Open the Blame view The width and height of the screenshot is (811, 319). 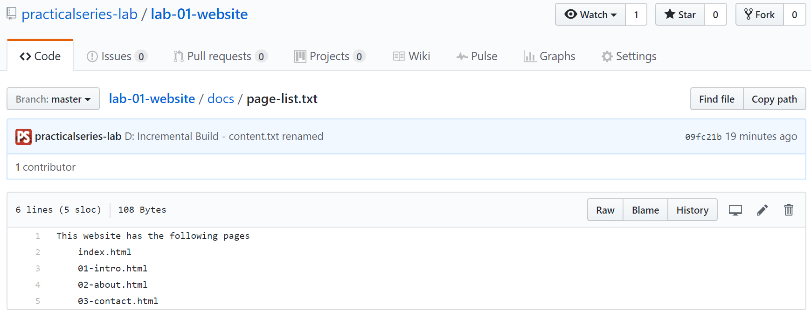point(645,210)
